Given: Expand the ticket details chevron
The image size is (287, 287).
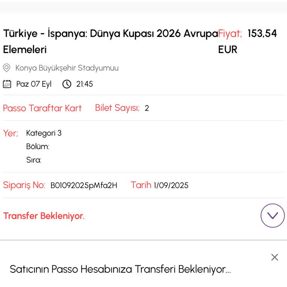Looking at the screenshot, I should coord(272,216).
